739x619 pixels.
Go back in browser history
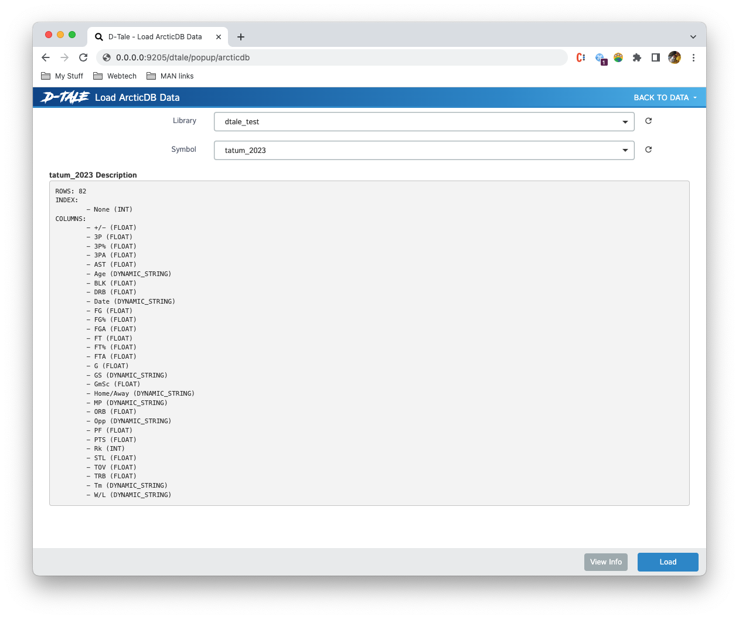point(46,57)
